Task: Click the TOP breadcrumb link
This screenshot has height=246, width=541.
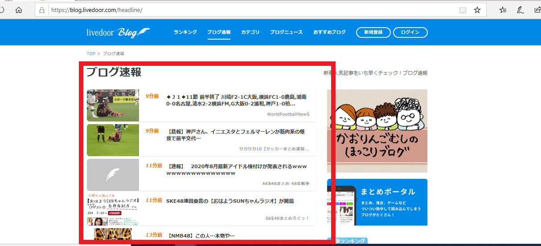Action: [91, 54]
